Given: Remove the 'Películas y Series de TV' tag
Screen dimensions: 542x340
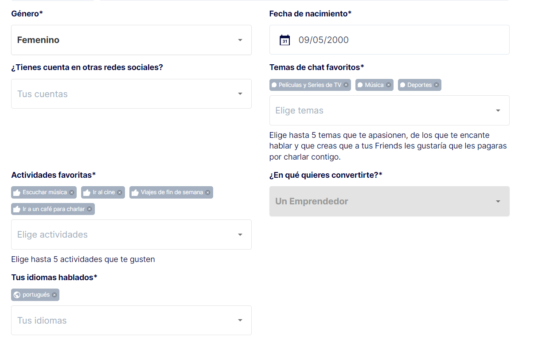Looking at the screenshot, I should pos(346,85).
